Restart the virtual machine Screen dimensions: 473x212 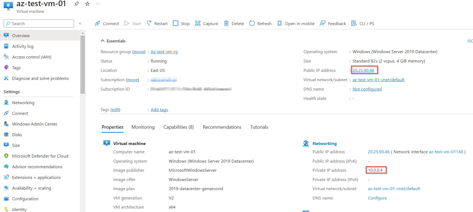click(x=157, y=23)
